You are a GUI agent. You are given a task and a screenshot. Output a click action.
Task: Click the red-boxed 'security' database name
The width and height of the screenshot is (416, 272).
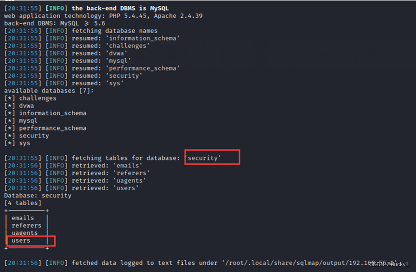tap(205, 158)
